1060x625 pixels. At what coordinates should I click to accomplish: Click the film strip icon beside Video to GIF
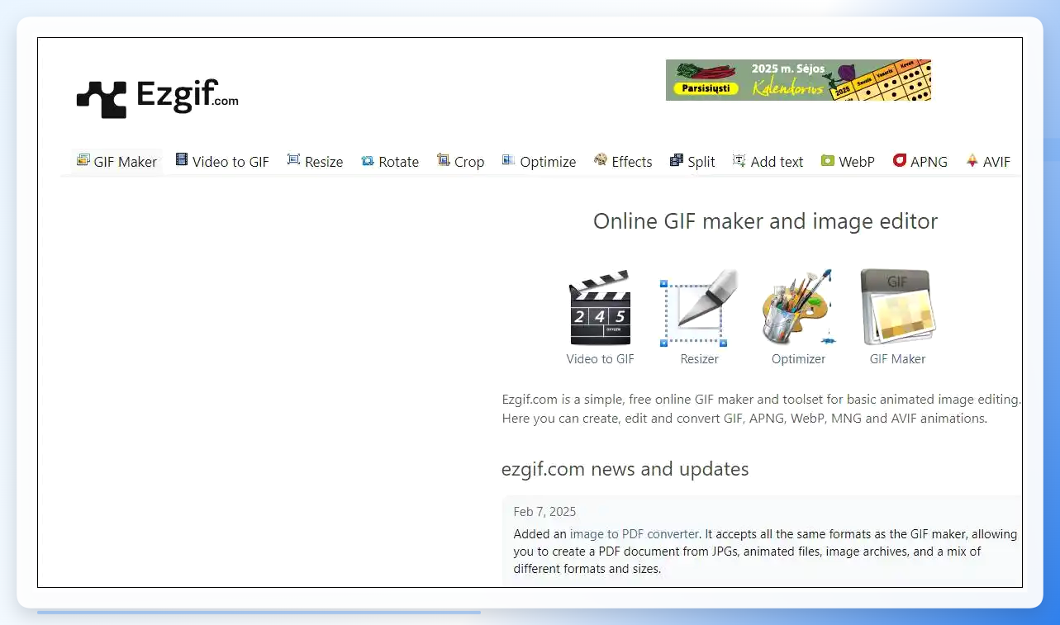(x=182, y=160)
